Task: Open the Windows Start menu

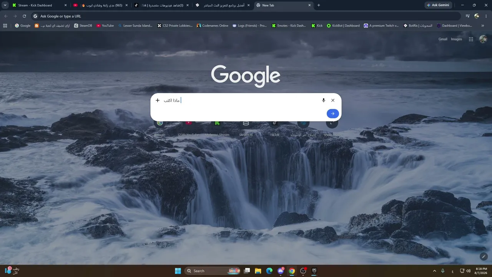Action: click(x=178, y=271)
